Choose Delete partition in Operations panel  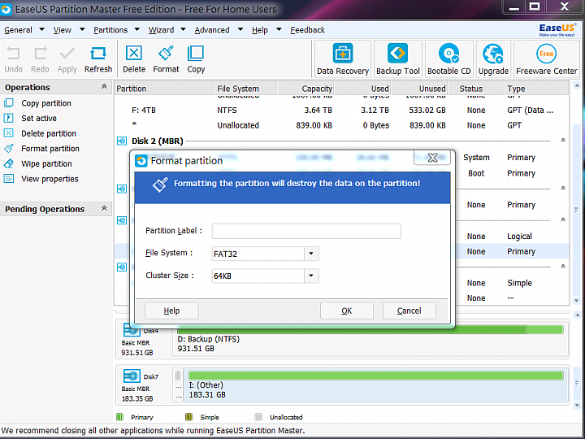click(49, 133)
